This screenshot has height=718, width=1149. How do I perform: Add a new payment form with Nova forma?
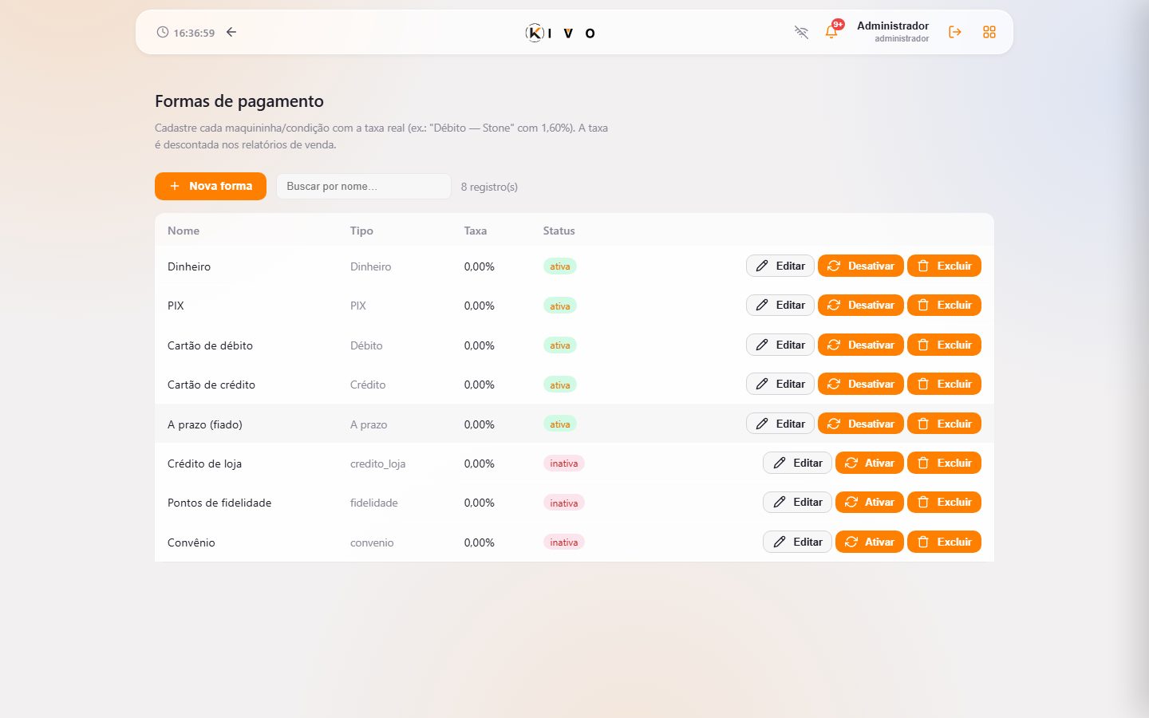coord(211,186)
